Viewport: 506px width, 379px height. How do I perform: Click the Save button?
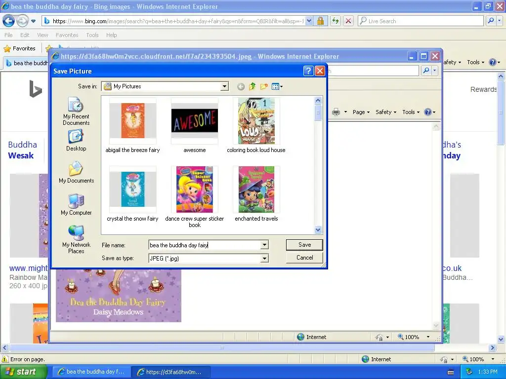304,245
